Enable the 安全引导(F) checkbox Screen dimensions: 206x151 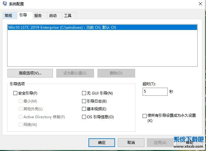[x=15, y=93]
